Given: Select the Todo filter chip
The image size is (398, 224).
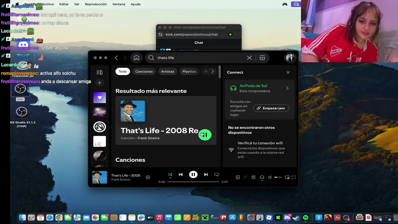Looking at the screenshot, I should [x=123, y=72].
